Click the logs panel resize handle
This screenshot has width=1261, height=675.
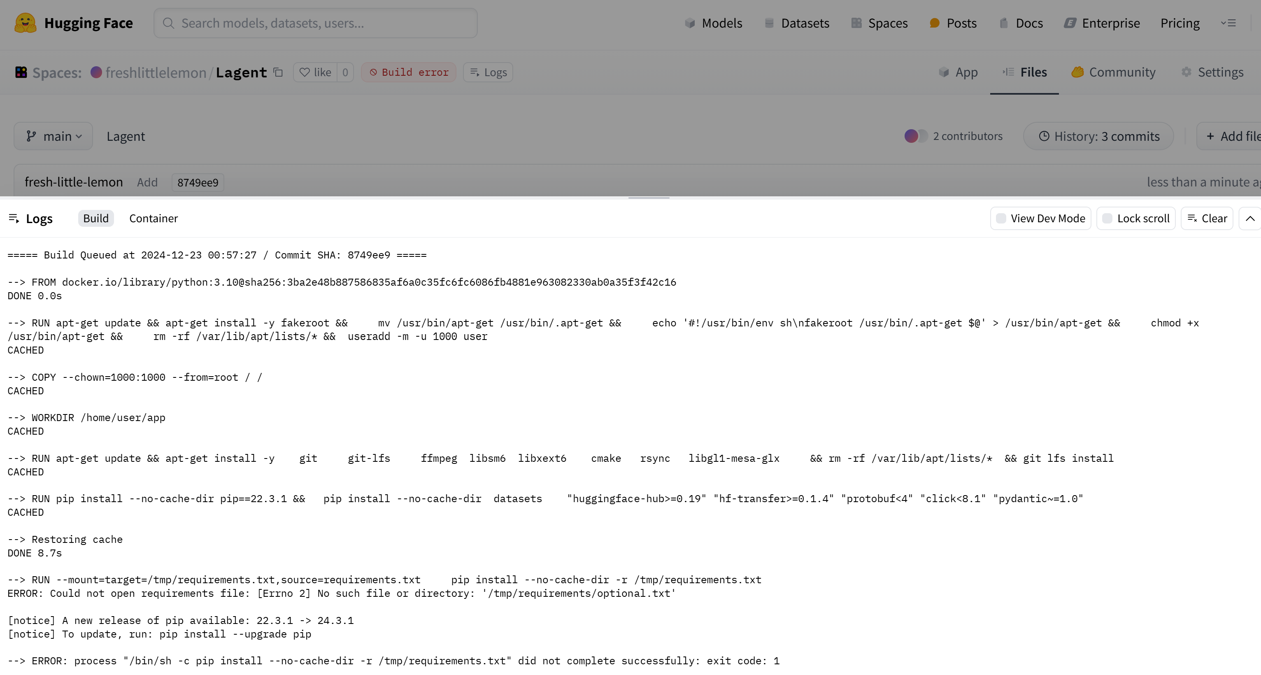tap(649, 198)
